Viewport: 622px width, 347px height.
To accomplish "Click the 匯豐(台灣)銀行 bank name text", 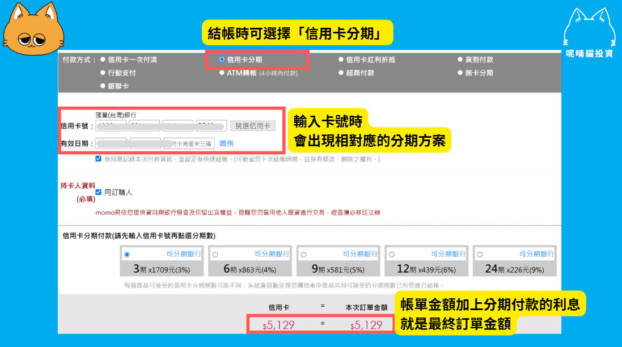I will [116, 115].
